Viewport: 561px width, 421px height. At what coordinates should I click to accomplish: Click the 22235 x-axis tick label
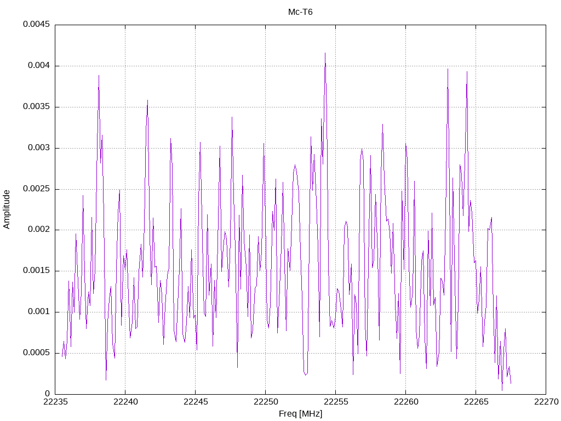[x=55, y=402]
